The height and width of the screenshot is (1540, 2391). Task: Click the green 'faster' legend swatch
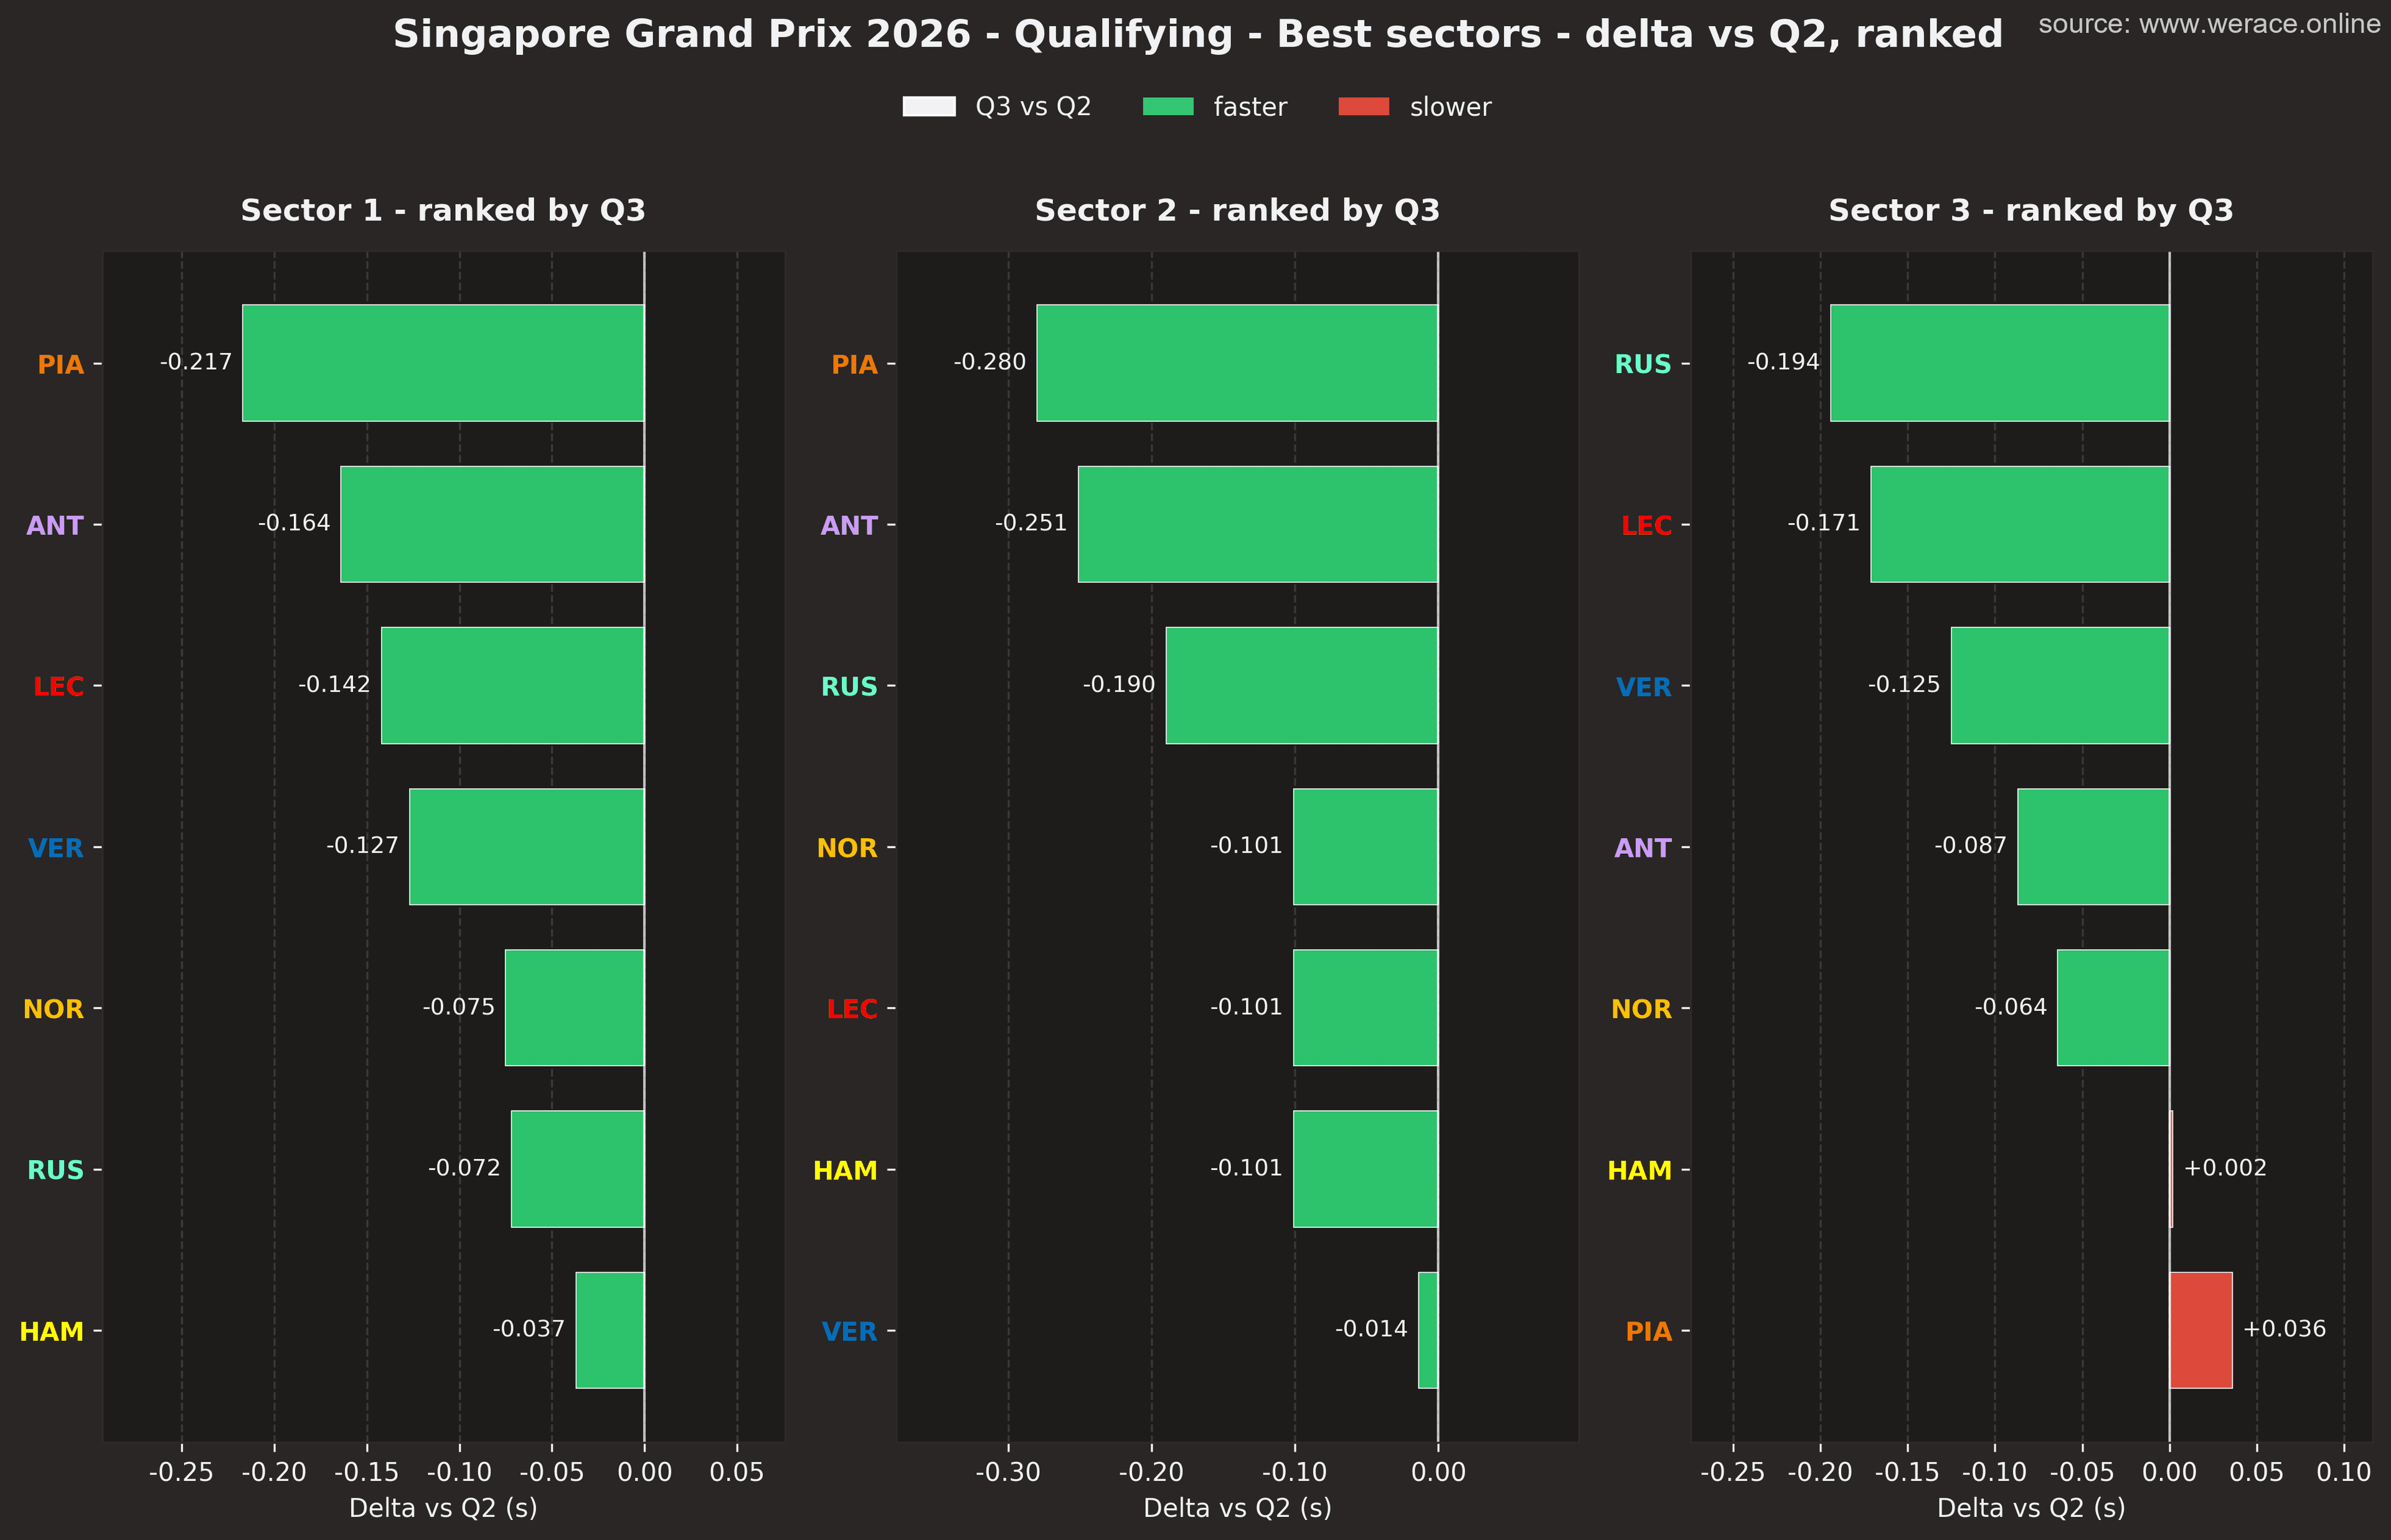[x=1167, y=107]
